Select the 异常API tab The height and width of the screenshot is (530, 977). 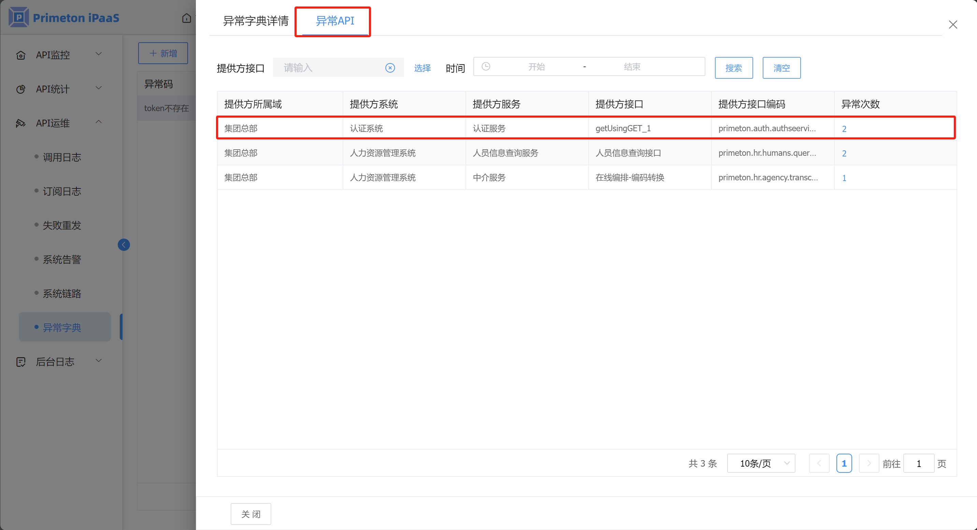(x=335, y=21)
